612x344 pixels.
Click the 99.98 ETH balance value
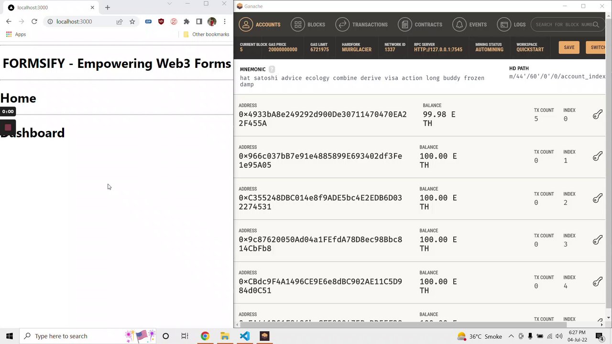pyautogui.click(x=439, y=118)
